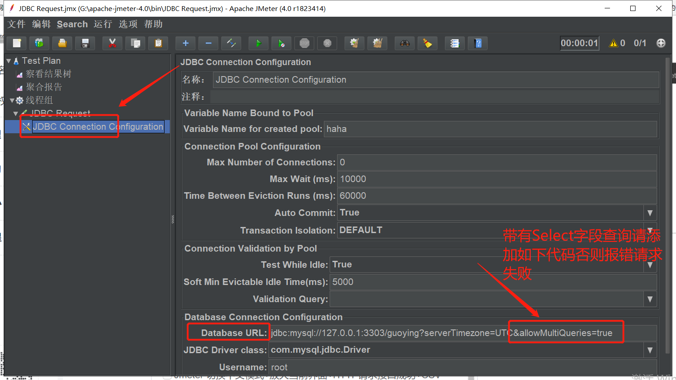Toggle an element with the enable/disable icon

click(231, 43)
